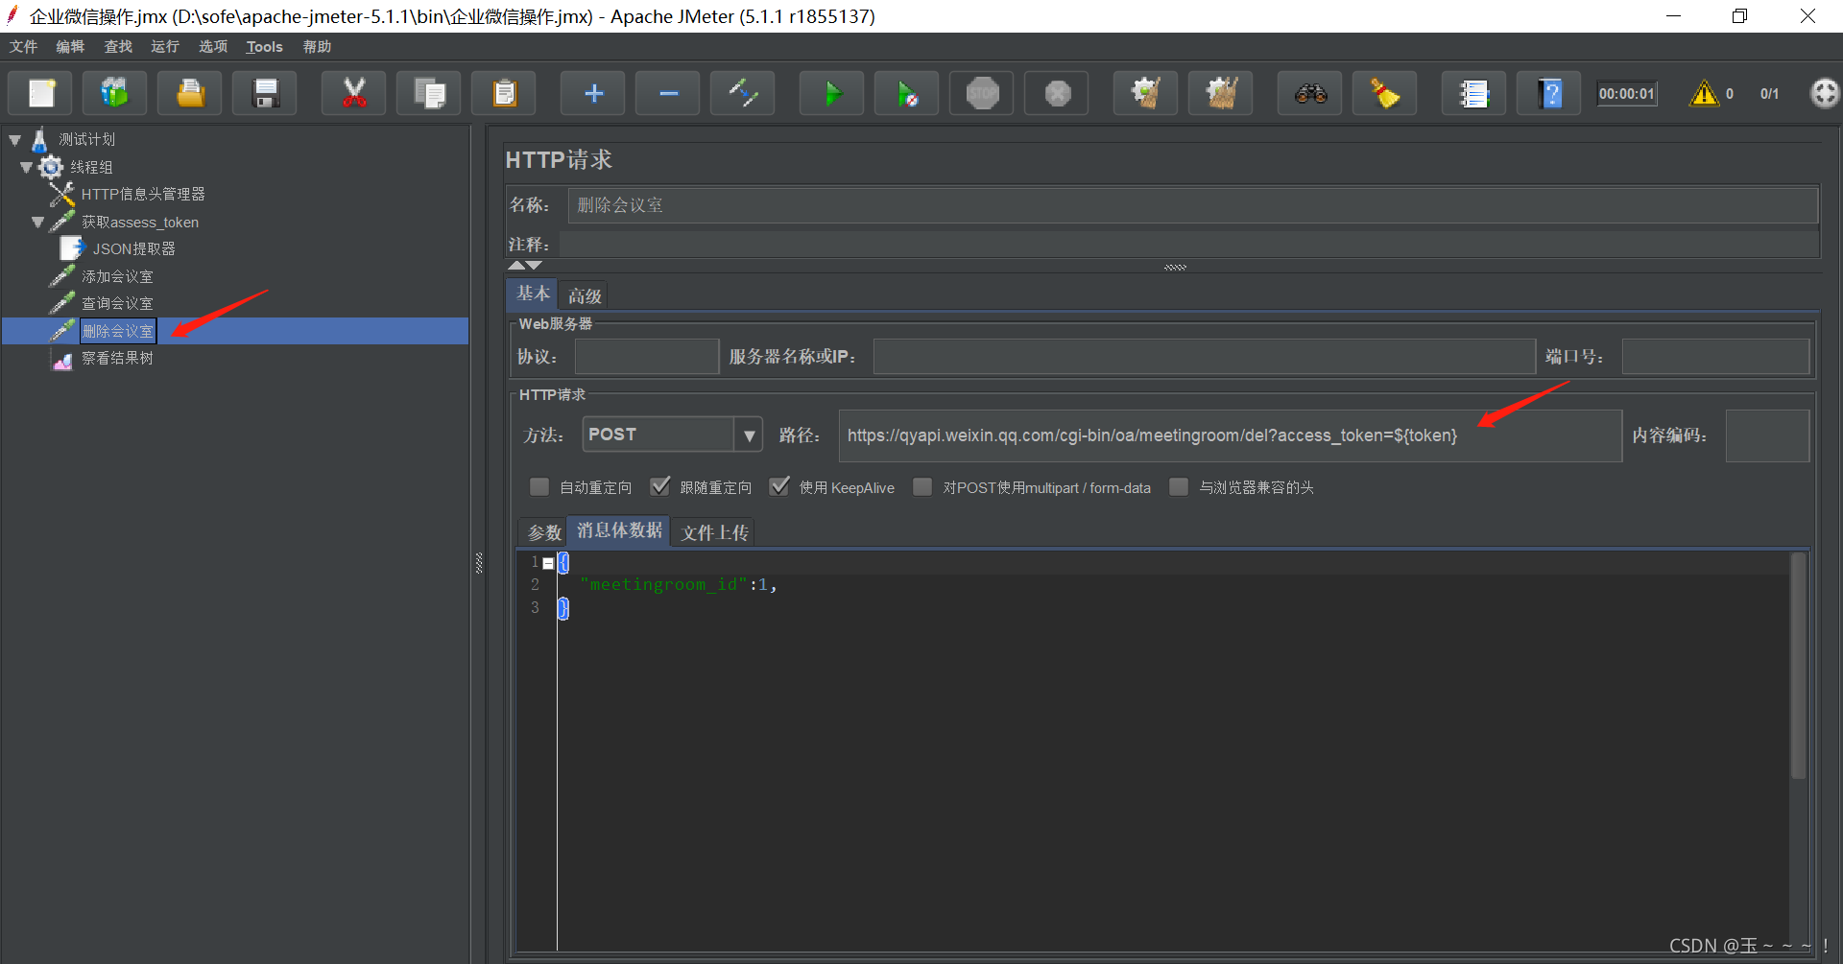This screenshot has width=1843, height=964.
Task: Open the 帮助 menu
Action: point(317,47)
